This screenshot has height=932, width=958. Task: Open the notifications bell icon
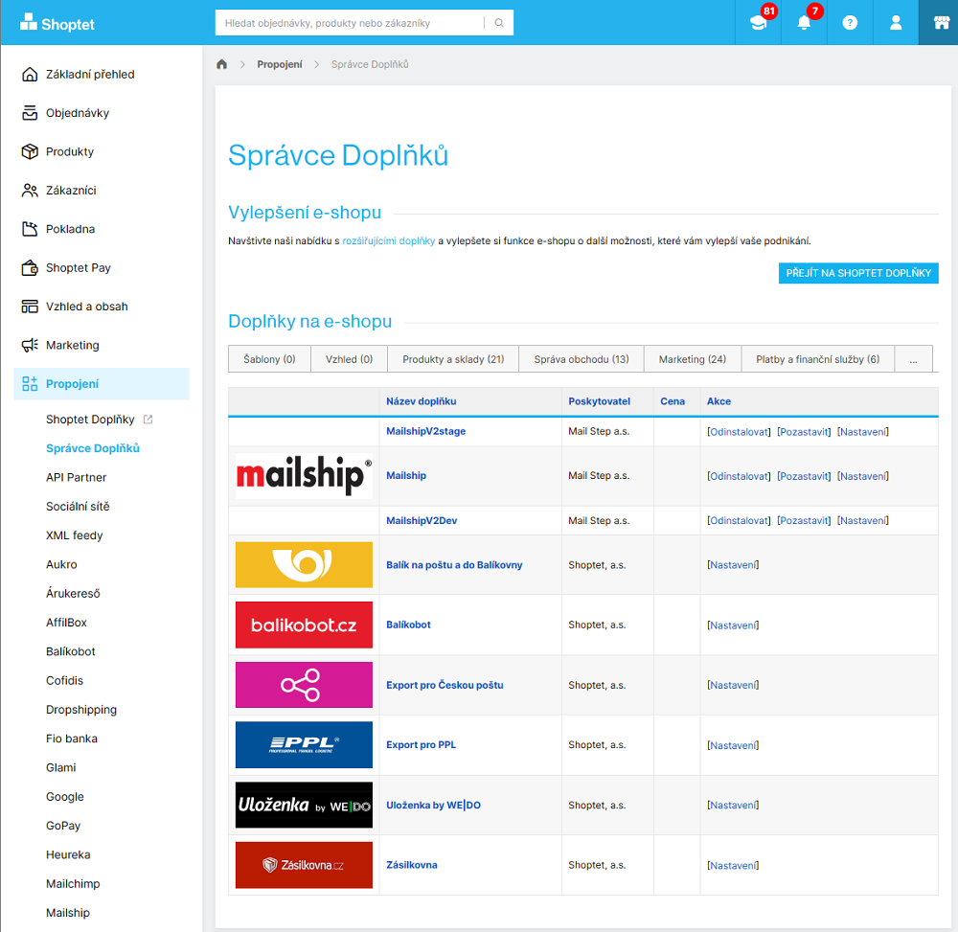click(x=804, y=23)
